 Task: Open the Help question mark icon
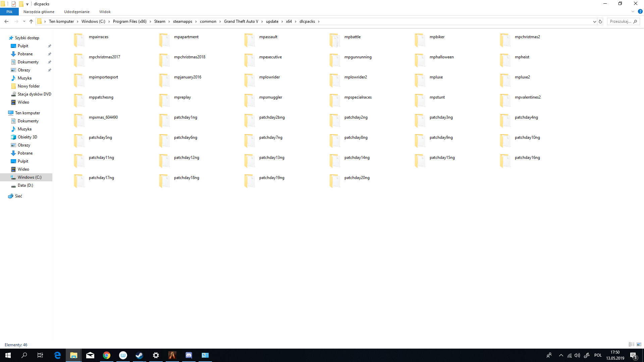tap(640, 11)
